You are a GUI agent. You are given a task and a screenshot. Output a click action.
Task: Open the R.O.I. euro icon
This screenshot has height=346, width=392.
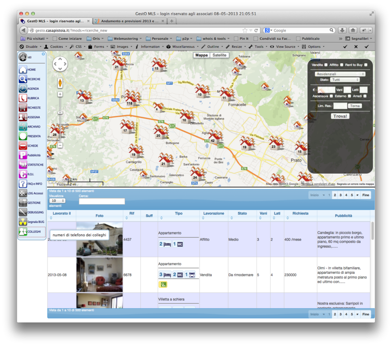coord(23,174)
